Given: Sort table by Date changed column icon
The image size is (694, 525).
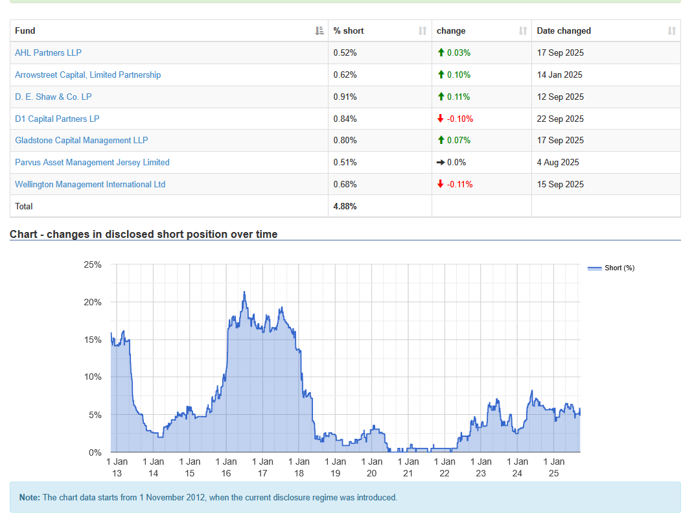Looking at the screenshot, I should [671, 30].
